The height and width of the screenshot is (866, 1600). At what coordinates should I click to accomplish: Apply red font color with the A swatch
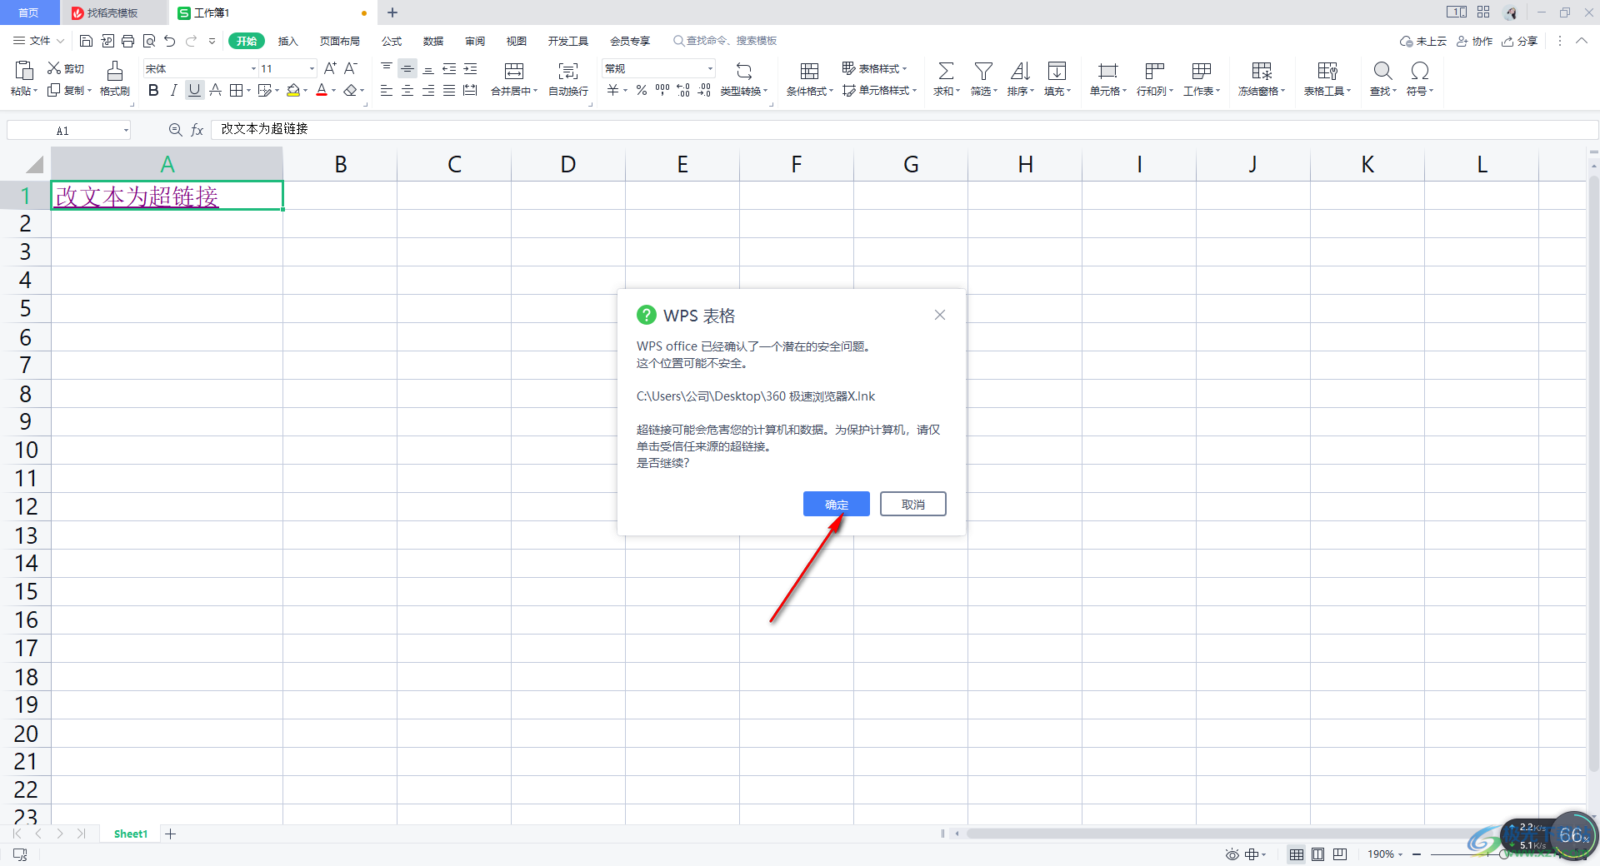[x=322, y=90]
